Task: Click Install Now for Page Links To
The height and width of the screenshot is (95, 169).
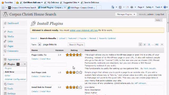Action: pos(45,59)
